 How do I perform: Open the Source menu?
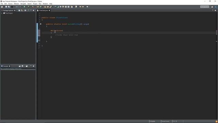(x=10, y=4)
